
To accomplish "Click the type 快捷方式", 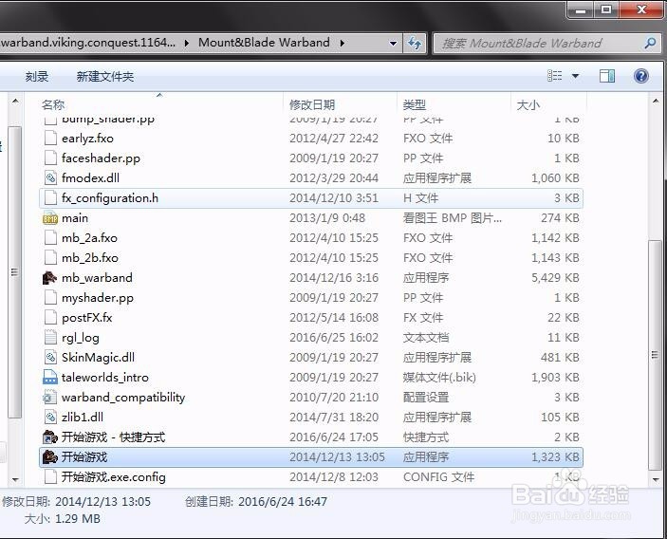I will (426, 437).
